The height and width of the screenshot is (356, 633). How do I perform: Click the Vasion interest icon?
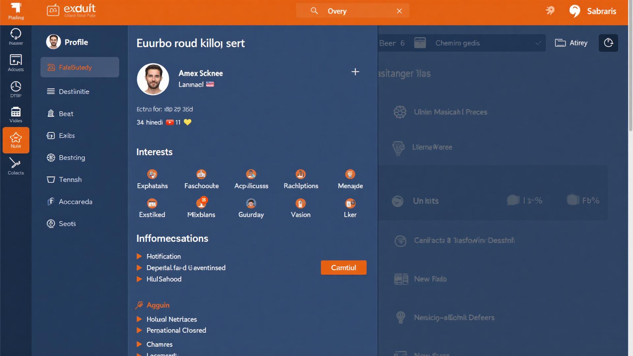300,203
